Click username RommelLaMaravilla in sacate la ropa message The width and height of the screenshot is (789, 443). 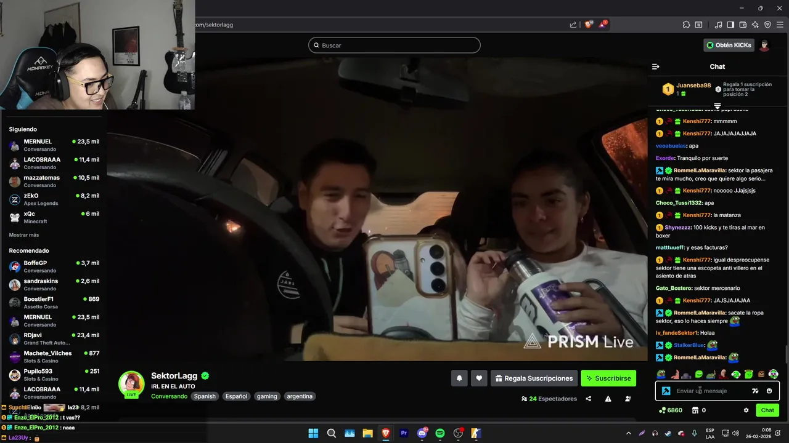pos(700,313)
